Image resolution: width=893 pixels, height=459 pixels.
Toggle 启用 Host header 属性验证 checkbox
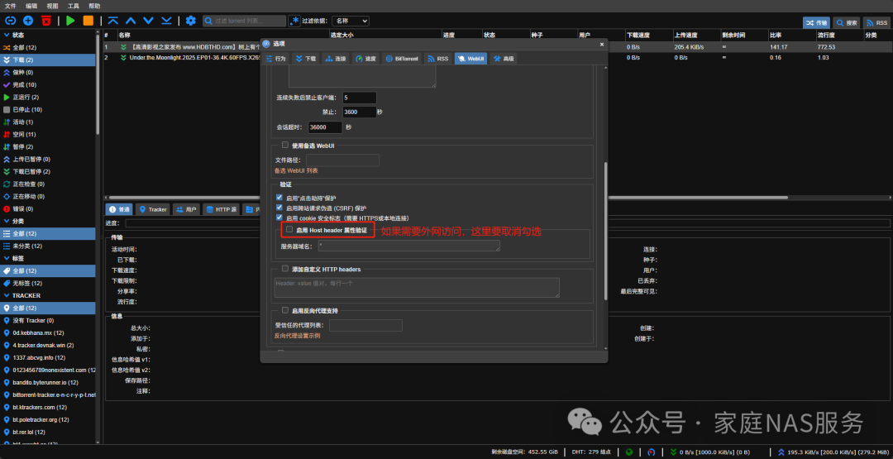[x=289, y=230]
